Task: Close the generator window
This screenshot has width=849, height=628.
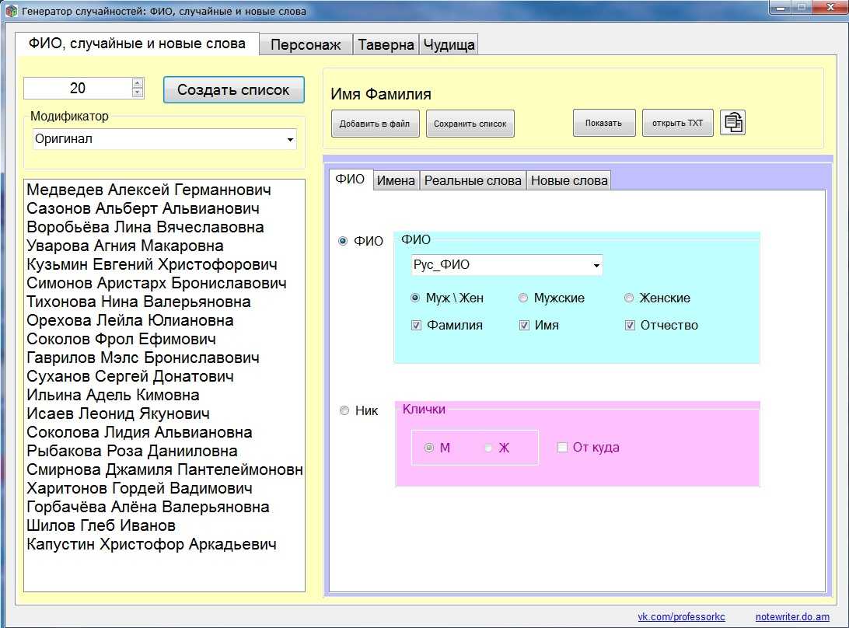Action: click(x=829, y=8)
